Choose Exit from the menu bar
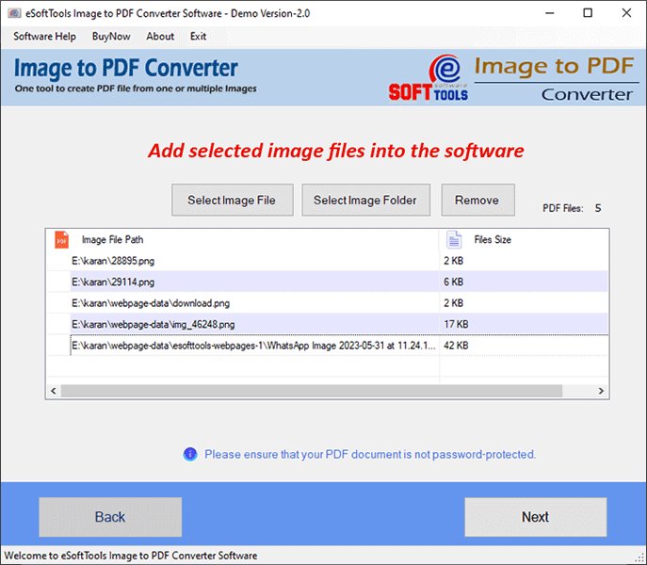 (198, 37)
